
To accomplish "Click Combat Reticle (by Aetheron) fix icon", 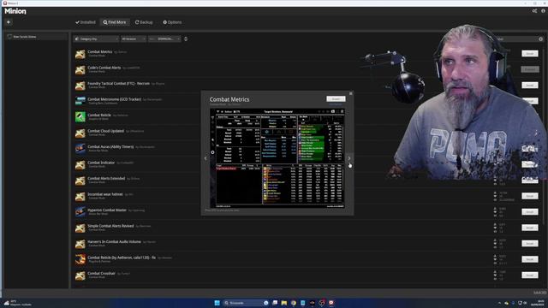I will [x=80, y=259].
